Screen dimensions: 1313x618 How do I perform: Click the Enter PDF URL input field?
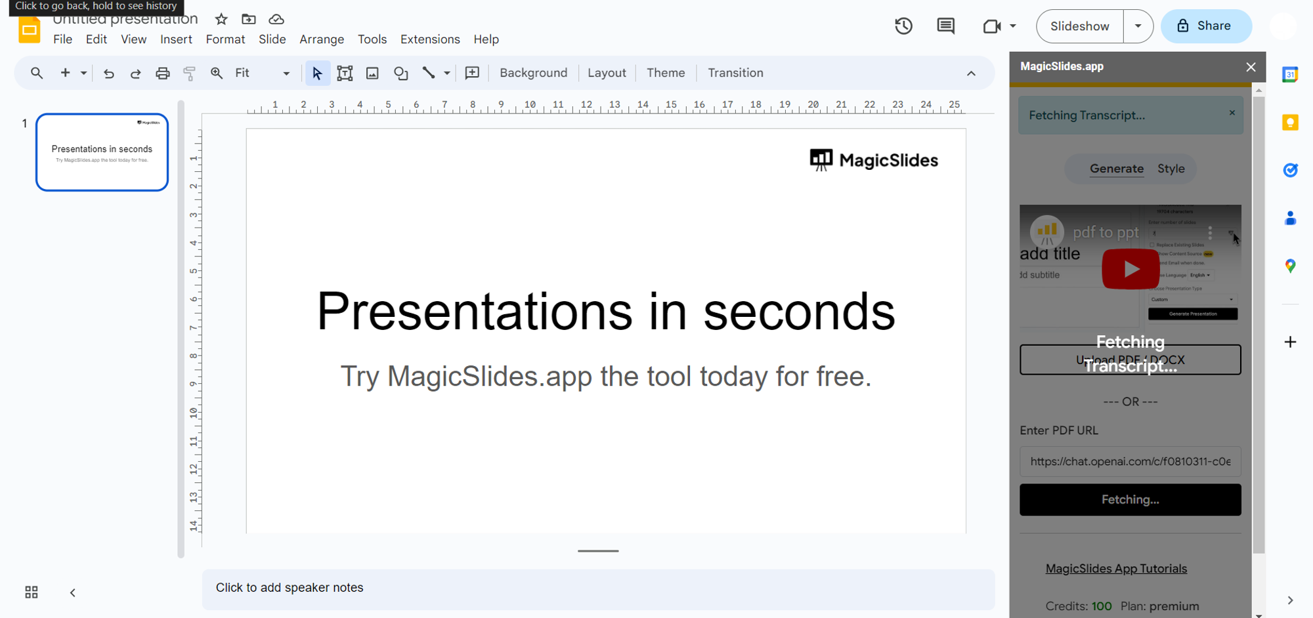[1130, 461]
